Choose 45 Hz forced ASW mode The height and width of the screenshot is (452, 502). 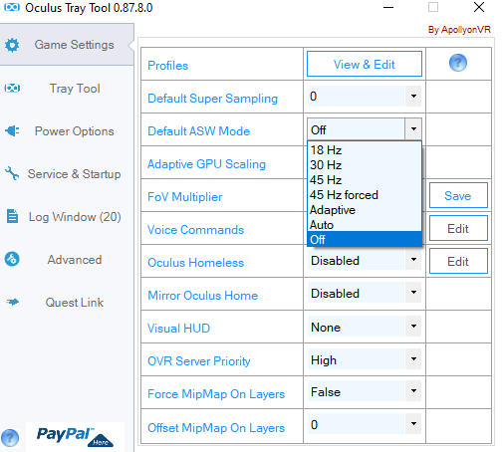coord(365,195)
